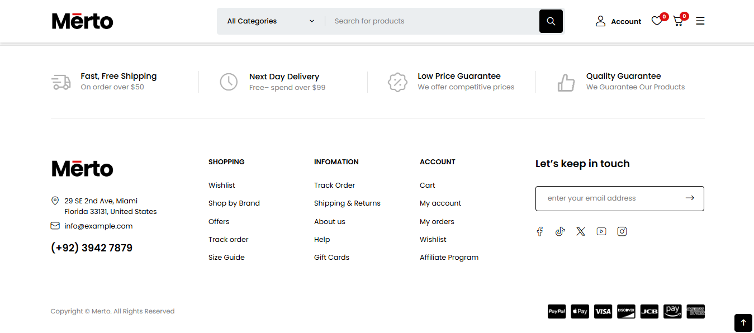The width and height of the screenshot is (754, 333).
Task: Open the shopping cart icon
Action: [x=678, y=21]
